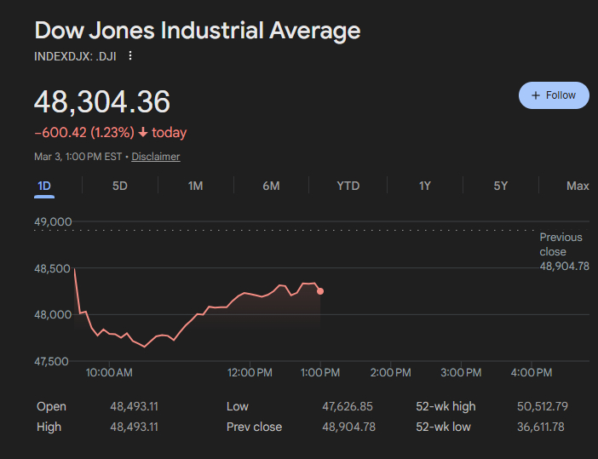Select the 1D time range tab
The width and height of the screenshot is (598, 459).
44,186
